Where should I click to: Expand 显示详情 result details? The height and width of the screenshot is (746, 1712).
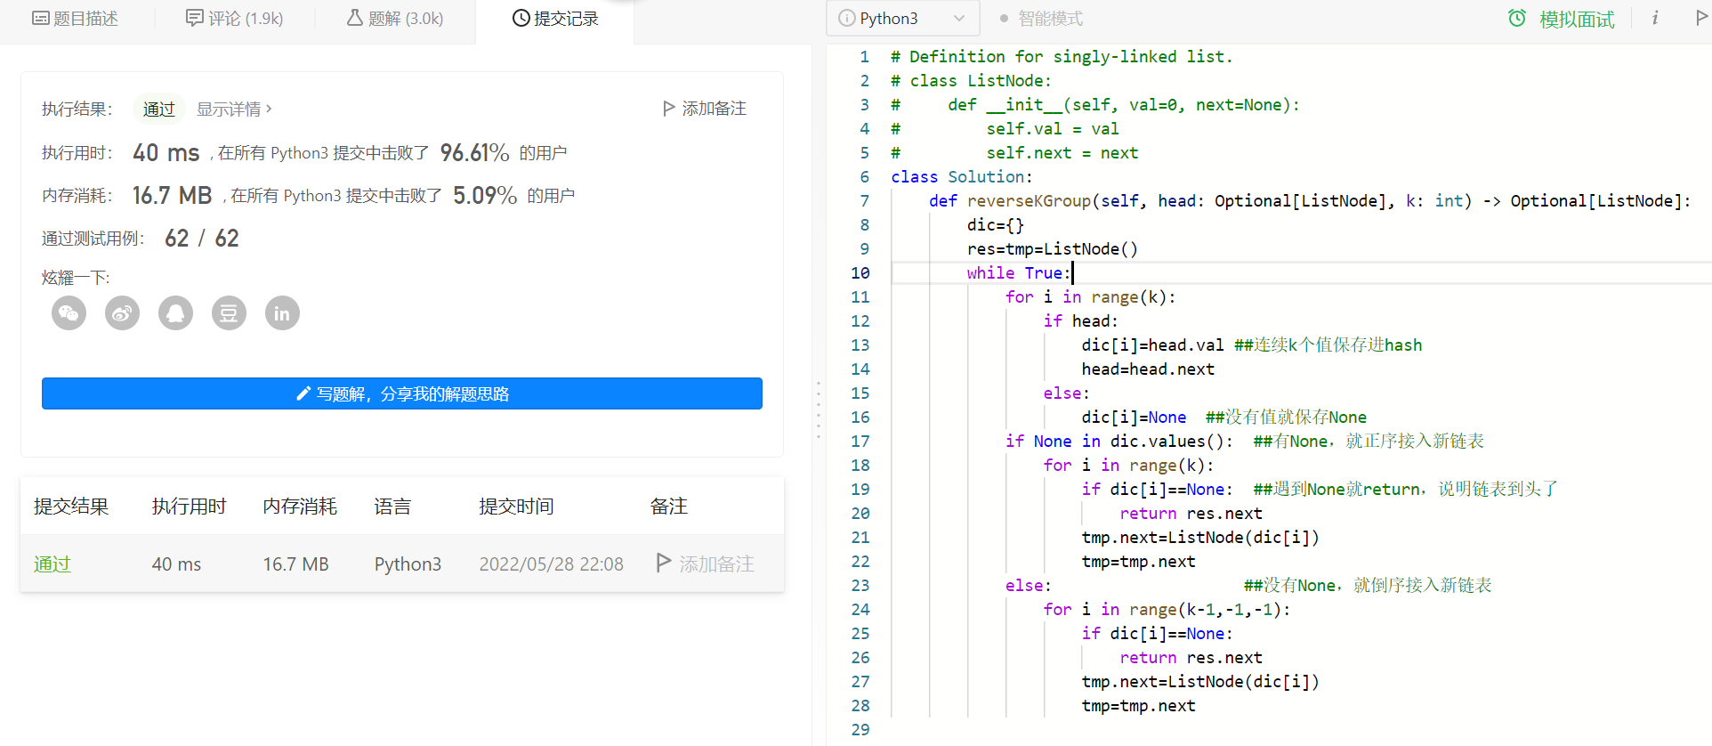[x=234, y=109]
